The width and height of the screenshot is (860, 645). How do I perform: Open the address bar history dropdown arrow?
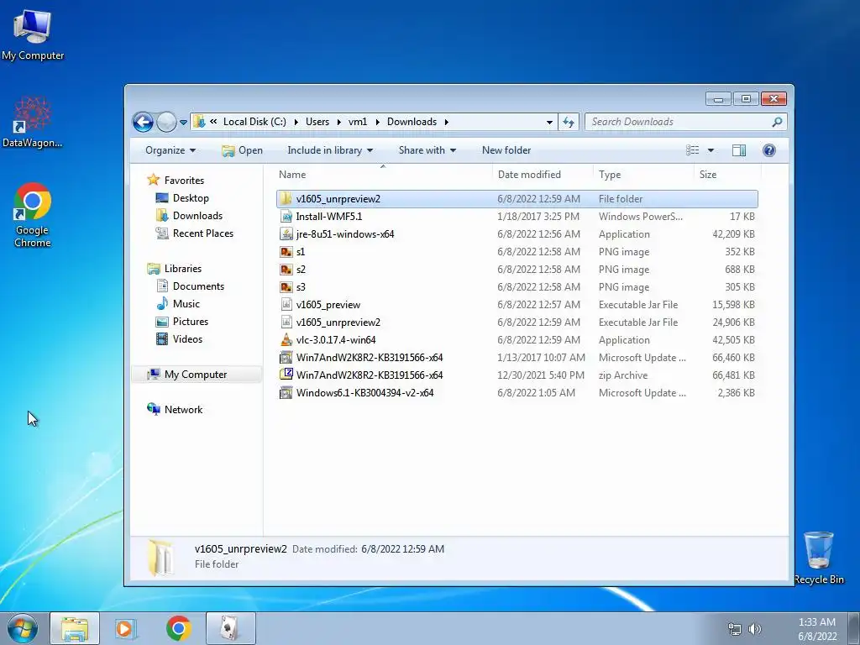click(x=549, y=123)
